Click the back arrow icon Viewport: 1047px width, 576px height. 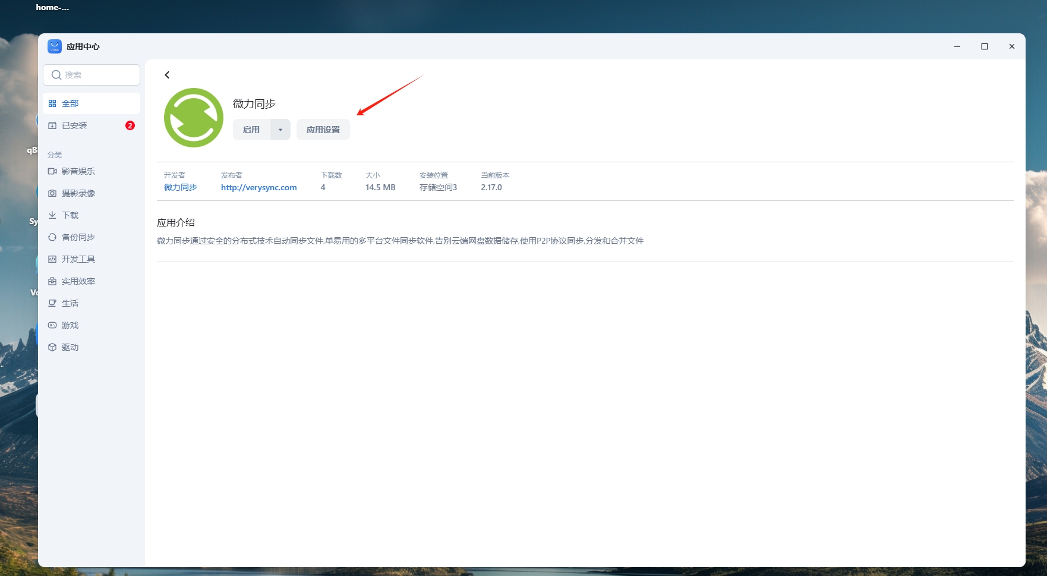[167, 75]
